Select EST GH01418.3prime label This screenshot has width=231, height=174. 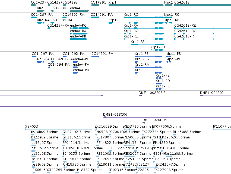coord(175,148)
